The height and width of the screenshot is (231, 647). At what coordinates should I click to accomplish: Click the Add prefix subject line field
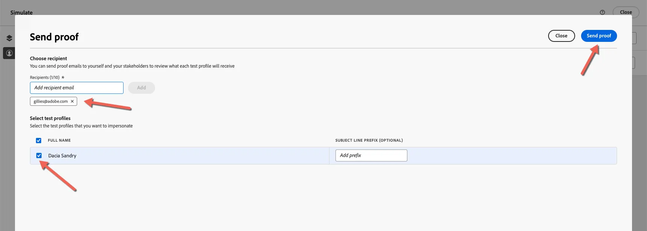tap(371, 155)
